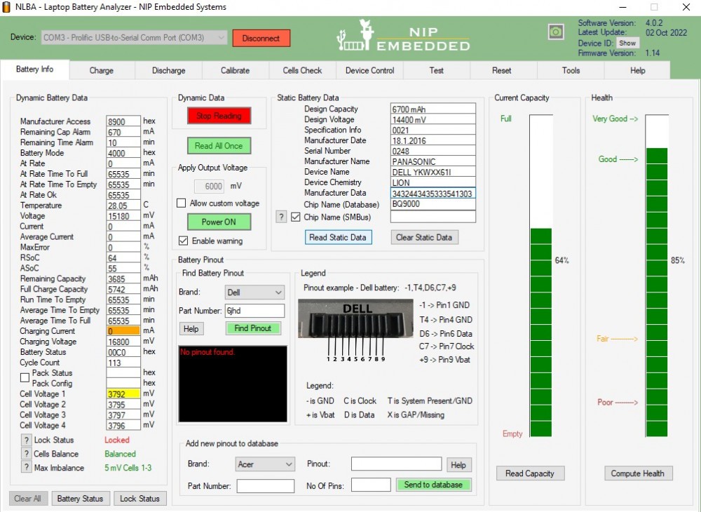Image resolution: width=701 pixels, height=512 pixels.
Task: Click the Manufacturer Data field
Action: pyautogui.click(x=433, y=193)
